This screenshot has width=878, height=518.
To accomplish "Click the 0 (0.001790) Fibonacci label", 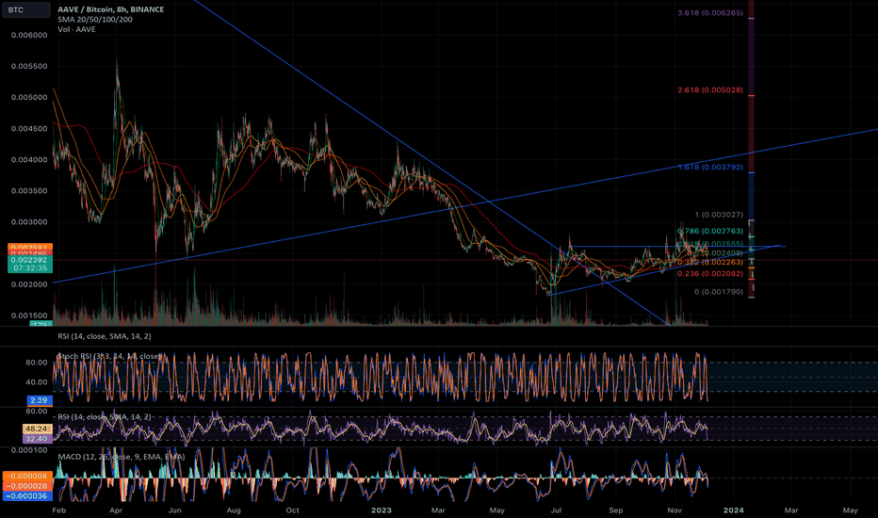I will [719, 292].
